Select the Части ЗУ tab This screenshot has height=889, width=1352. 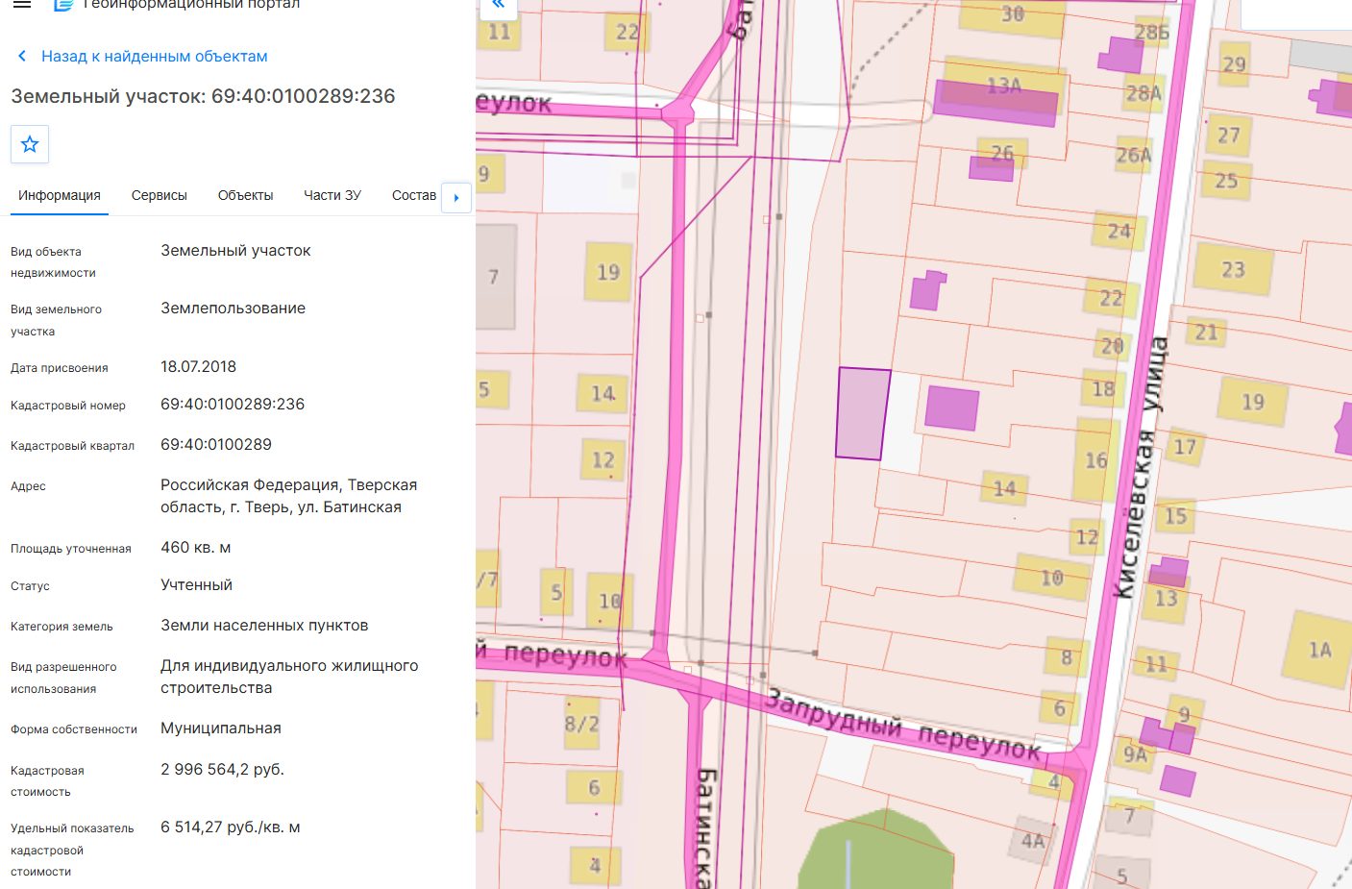332,195
